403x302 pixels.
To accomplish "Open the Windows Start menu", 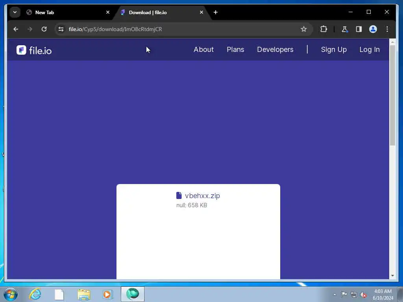I will [x=11, y=294].
